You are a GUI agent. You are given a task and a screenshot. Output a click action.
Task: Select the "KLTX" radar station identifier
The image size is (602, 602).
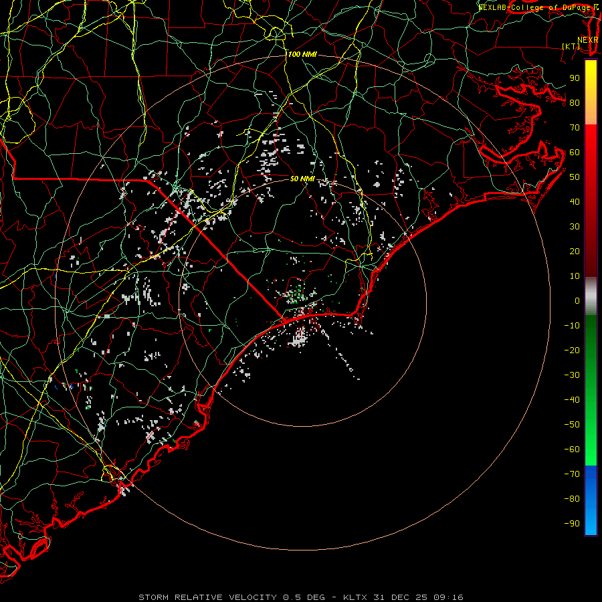356,597
